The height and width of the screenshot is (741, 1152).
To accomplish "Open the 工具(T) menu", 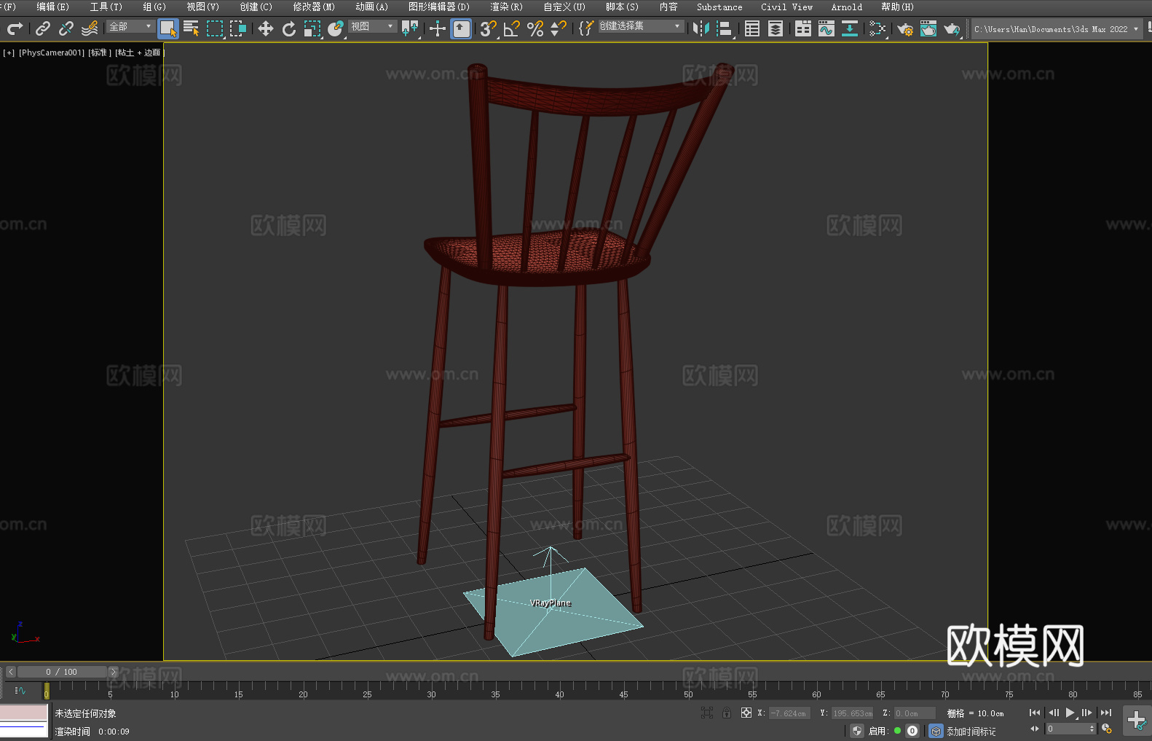I will pos(106,7).
